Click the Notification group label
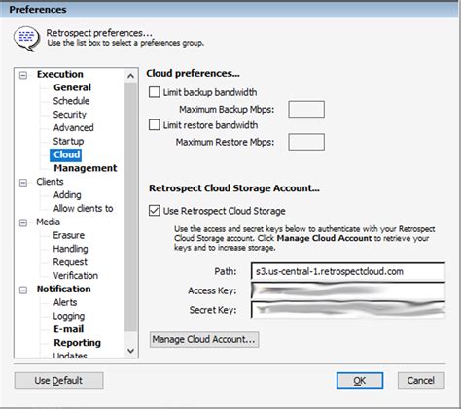 pyautogui.click(x=63, y=289)
